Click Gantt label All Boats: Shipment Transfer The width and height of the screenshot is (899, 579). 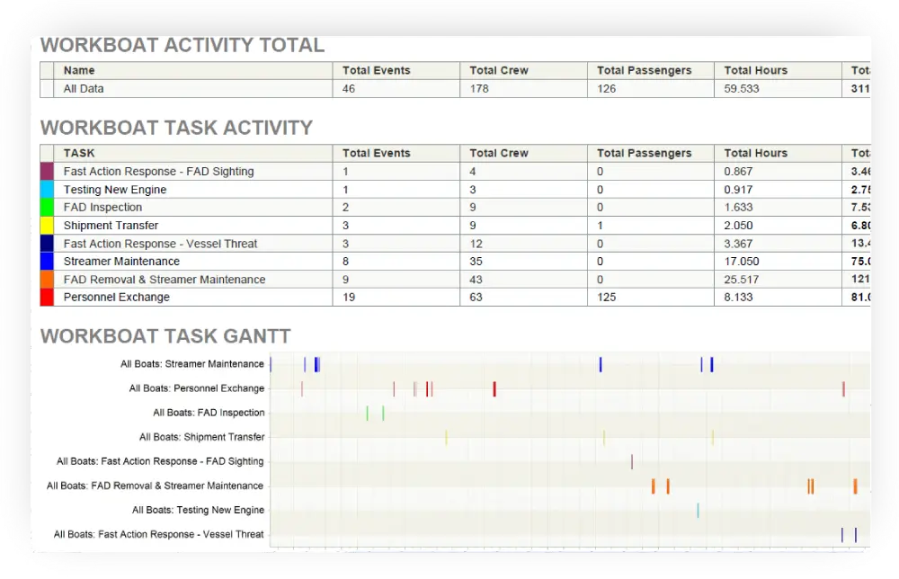pyautogui.click(x=201, y=437)
